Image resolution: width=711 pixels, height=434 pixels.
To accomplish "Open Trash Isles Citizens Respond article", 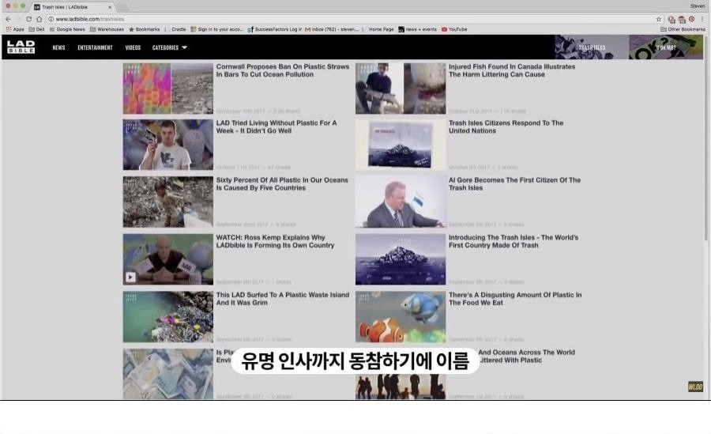I will [x=506, y=126].
